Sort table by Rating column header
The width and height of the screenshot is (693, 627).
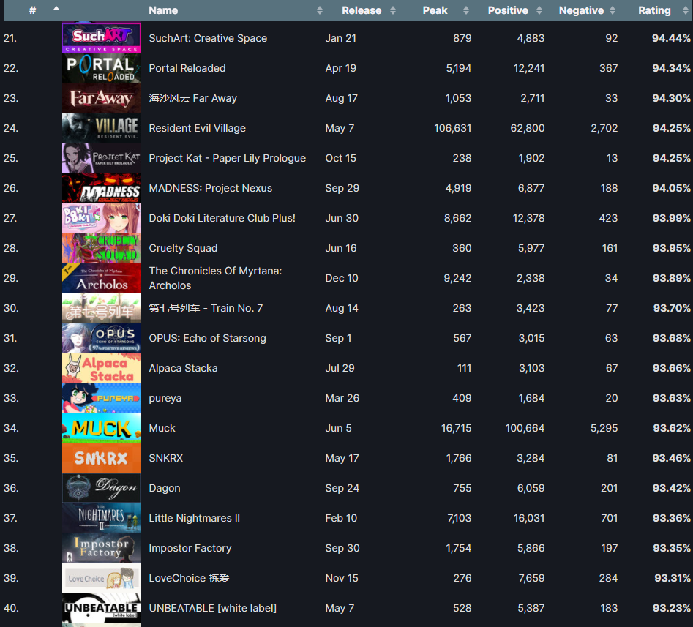click(x=654, y=10)
